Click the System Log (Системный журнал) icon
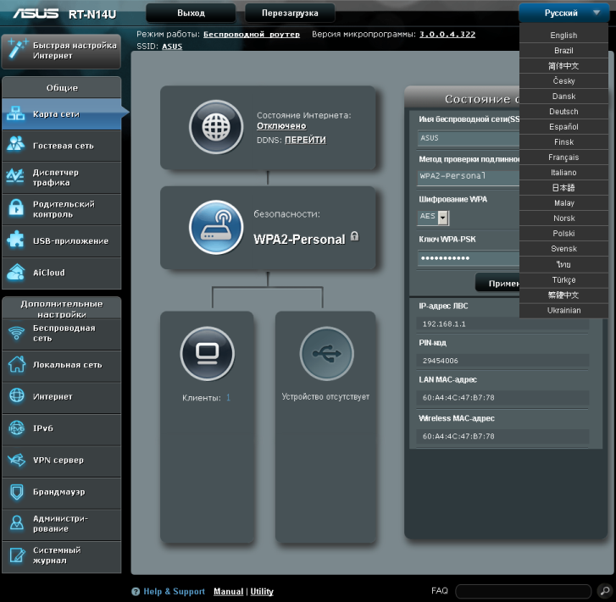Viewport: 616px width, 602px height. (17, 555)
